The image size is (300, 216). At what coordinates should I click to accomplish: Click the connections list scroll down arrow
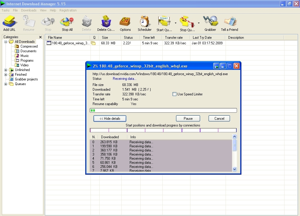234,169
